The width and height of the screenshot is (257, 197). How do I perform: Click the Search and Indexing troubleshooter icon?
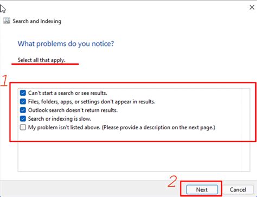(x=7, y=21)
